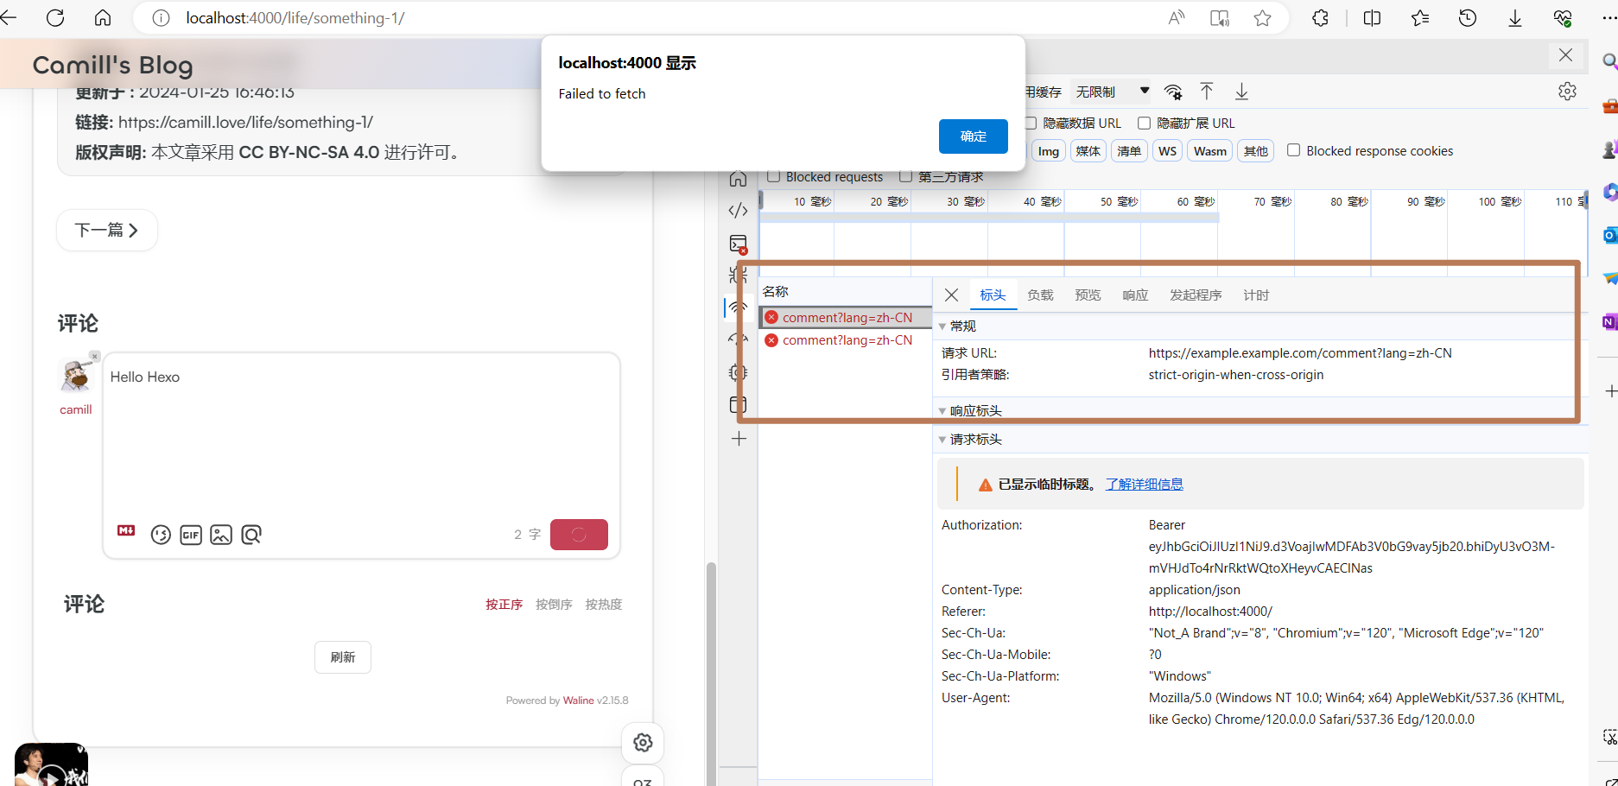Click the preview icon in comment editor

pyautogui.click(x=251, y=535)
